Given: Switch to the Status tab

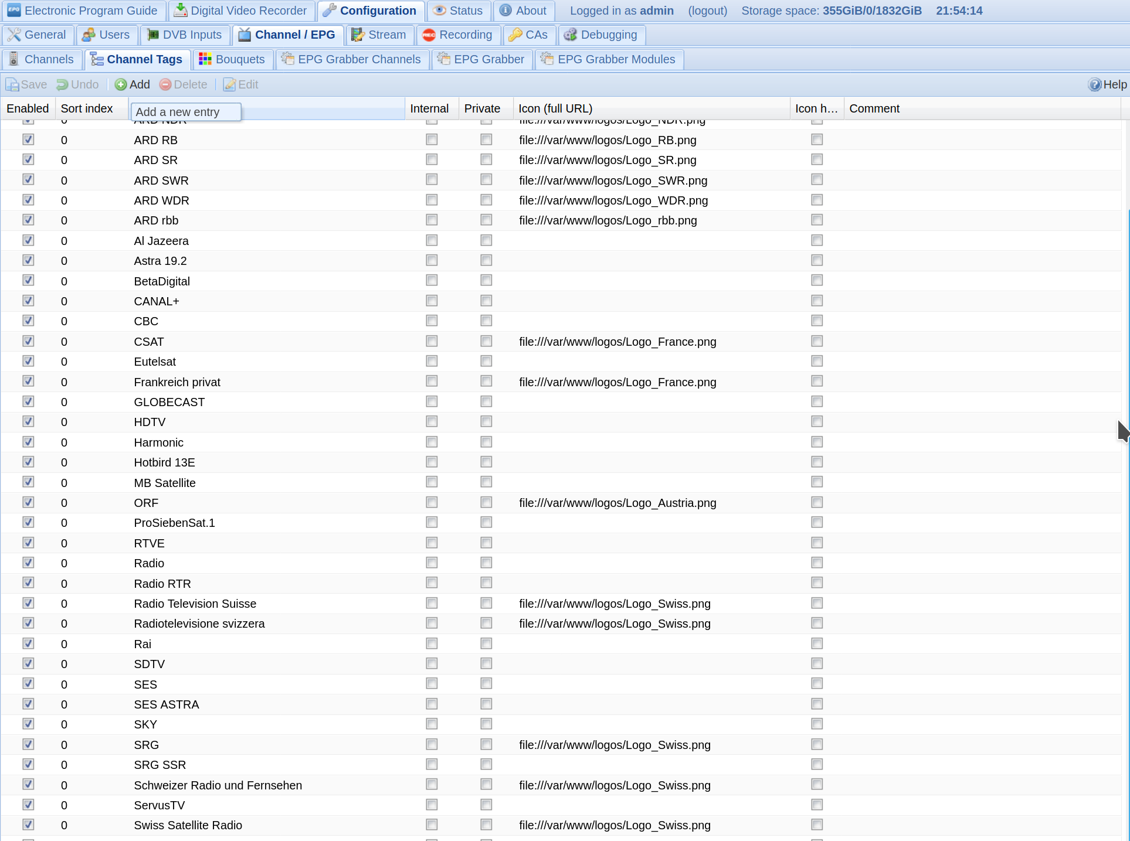Looking at the screenshot, I should point(459,11).
